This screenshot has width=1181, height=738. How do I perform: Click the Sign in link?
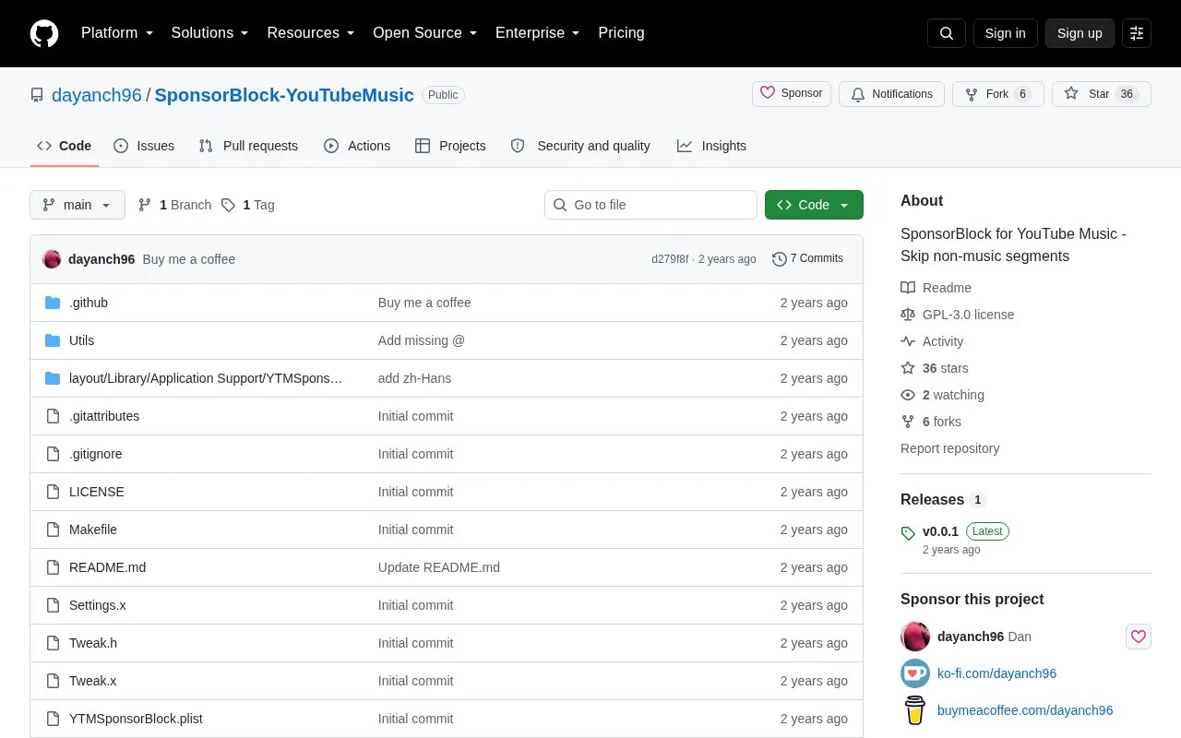coord(1005,33)
